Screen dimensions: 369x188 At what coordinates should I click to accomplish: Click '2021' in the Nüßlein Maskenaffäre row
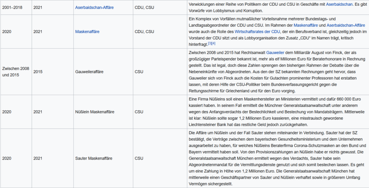point(37,112)
